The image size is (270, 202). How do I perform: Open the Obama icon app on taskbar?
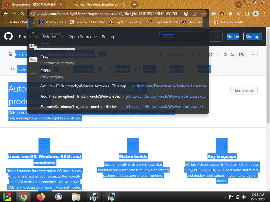(58, 197)
